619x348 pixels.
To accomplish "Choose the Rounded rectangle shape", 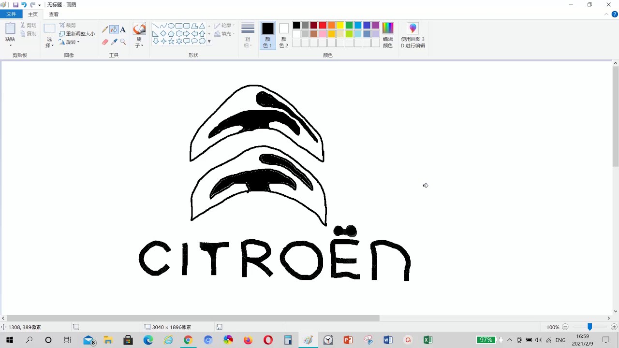I will point(187,26).
